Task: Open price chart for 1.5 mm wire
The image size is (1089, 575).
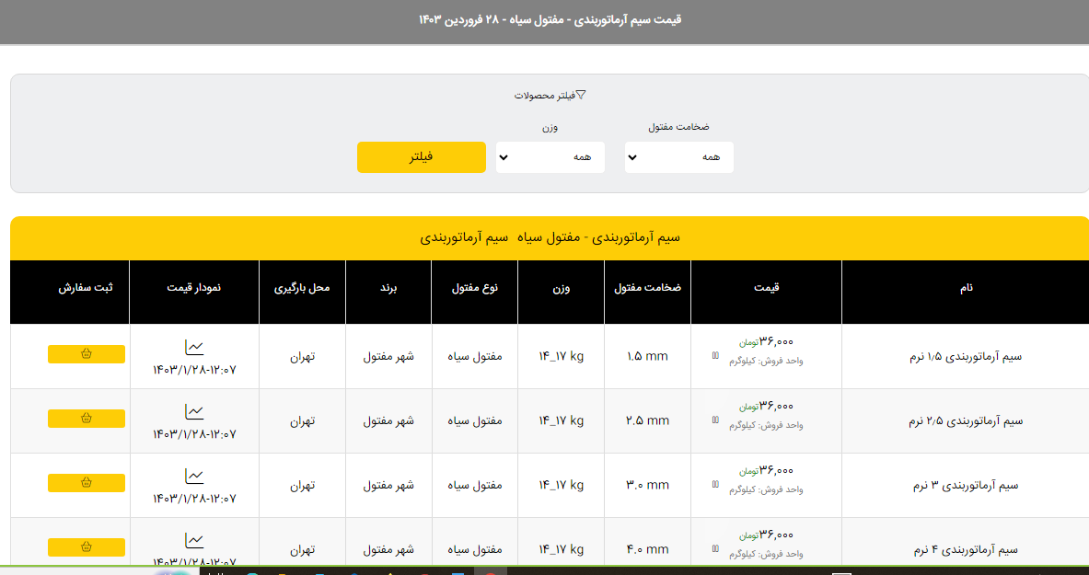Action: coord(194,348)
